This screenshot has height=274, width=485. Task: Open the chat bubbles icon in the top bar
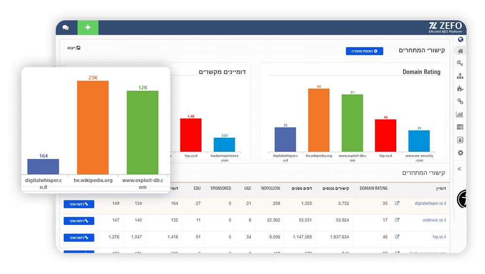tap(65, 28)
